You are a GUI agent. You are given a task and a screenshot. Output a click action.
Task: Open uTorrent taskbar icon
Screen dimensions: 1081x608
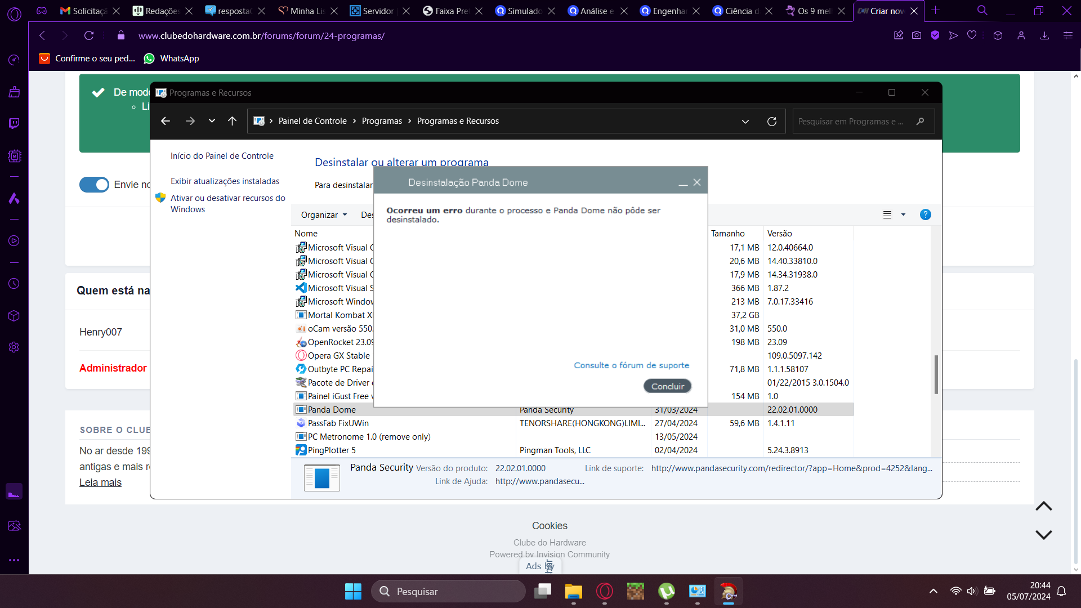(667, 591)
